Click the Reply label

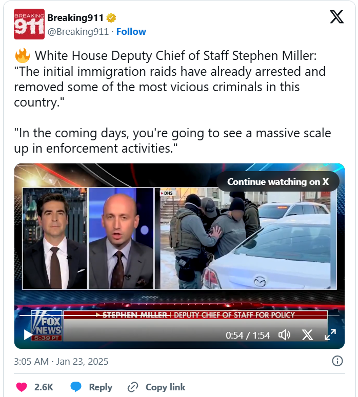[101, 387]
